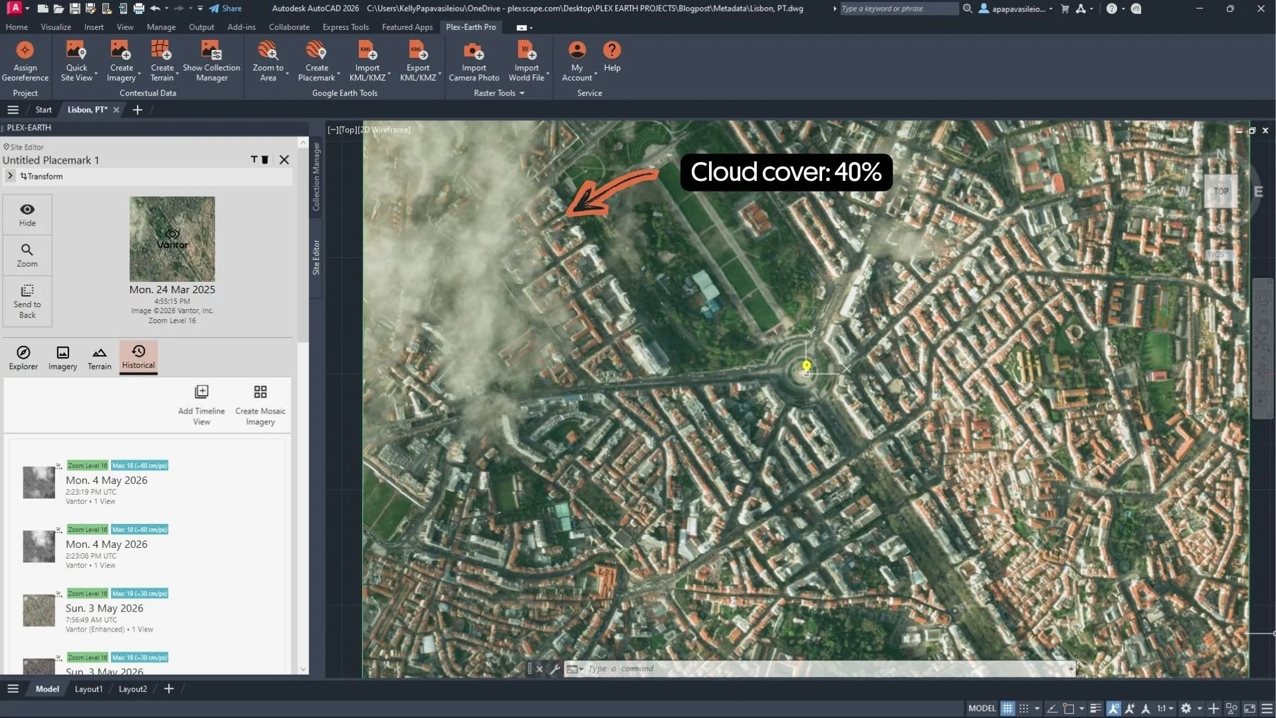Viewport: 1276px width, 718px height.
Task: Click the rename text icon beside Untitled Placemark 1
Action: pos(254,160)
